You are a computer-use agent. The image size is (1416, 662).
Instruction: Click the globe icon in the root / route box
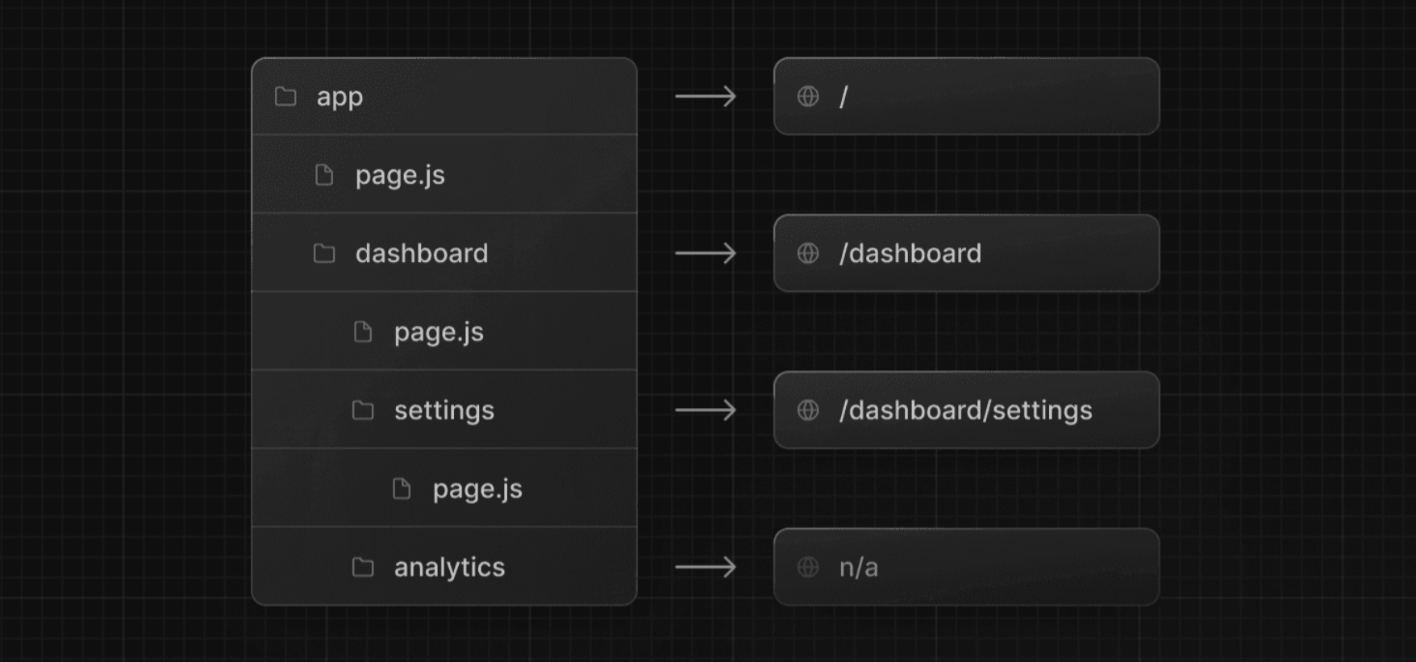point(808,96)
